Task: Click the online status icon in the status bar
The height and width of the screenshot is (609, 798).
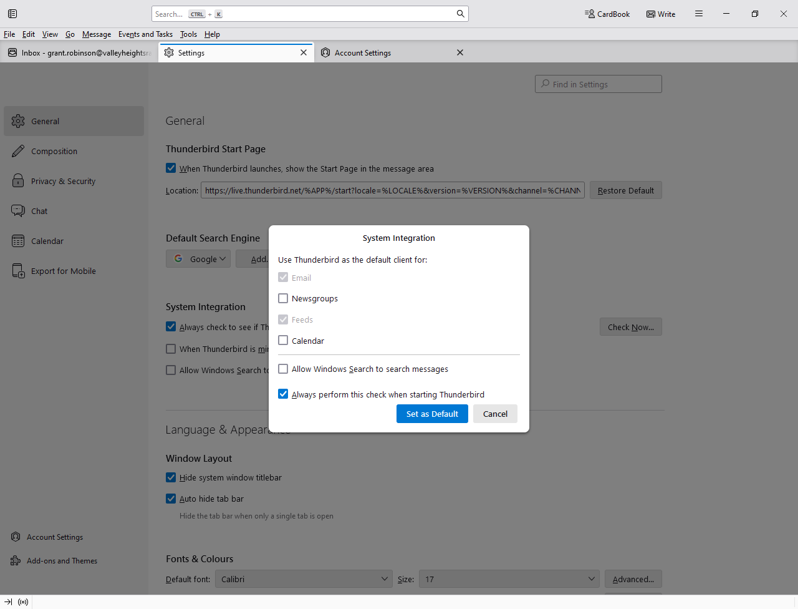Action: pos(23,602)
